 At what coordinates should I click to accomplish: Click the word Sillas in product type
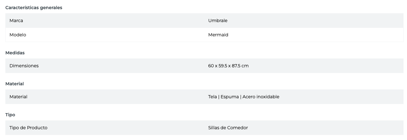pos(214,128)
